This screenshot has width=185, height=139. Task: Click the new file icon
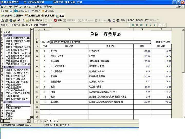pos(3,11)
